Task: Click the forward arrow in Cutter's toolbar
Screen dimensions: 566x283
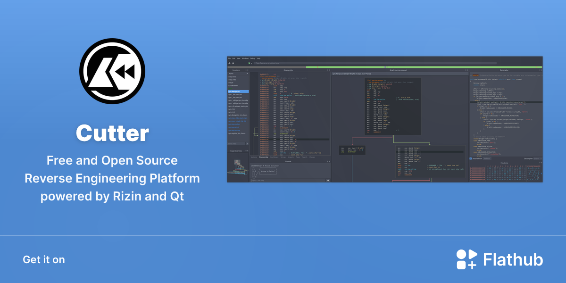Action: point(233,63)
